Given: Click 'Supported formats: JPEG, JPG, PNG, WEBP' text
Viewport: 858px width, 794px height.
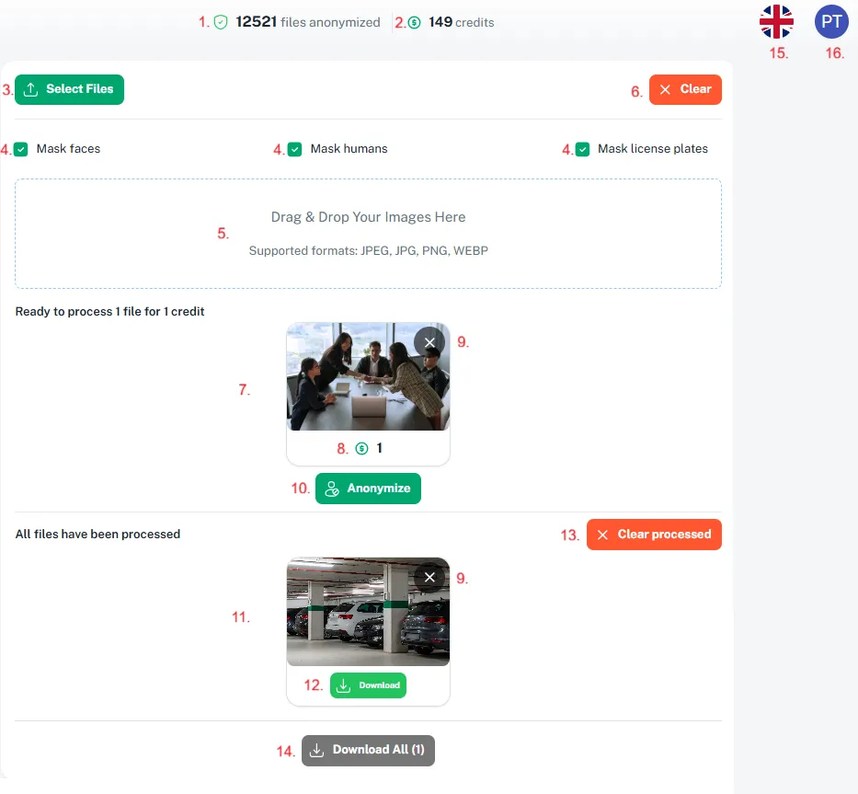Looking at the screenshot, I should pyautogui.click(x=368, y=251).
